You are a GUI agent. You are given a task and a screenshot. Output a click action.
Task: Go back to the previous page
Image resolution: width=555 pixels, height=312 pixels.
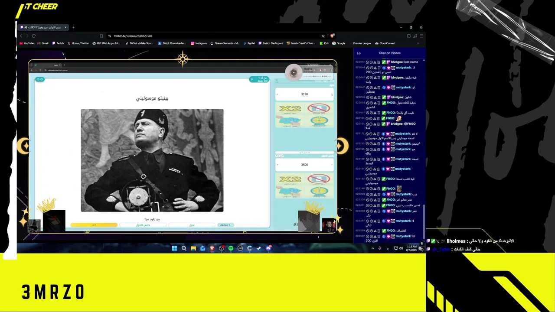tap(21, 36)
